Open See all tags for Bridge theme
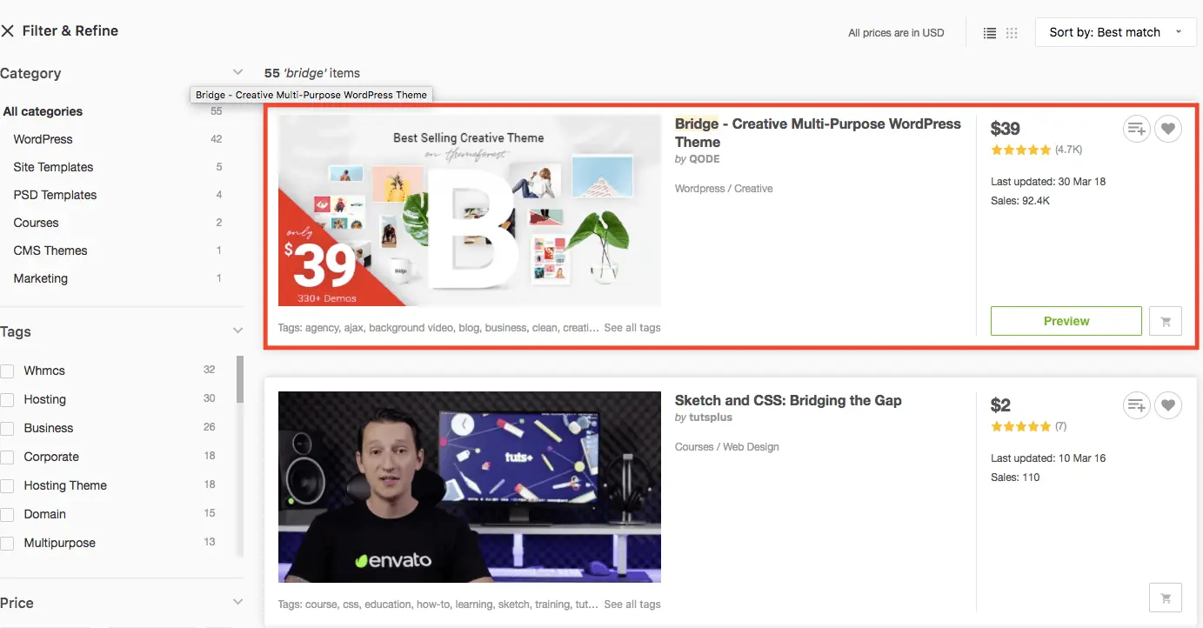 coord(632,328)
